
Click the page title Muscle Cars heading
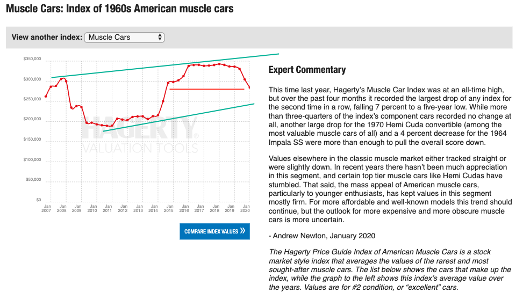pyautogui.click(x=120, y=10)
